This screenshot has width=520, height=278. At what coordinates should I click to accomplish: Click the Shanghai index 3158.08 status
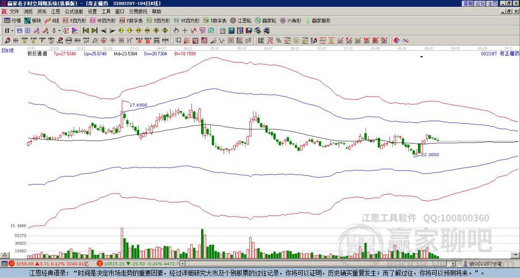click(x=25, y=264)
